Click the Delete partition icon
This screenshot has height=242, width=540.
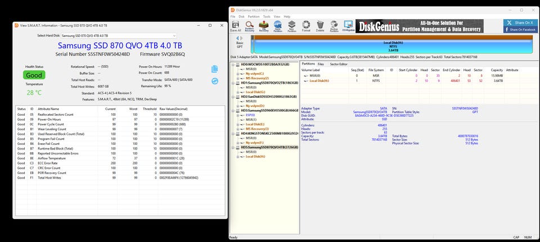[x=320, y=26]
